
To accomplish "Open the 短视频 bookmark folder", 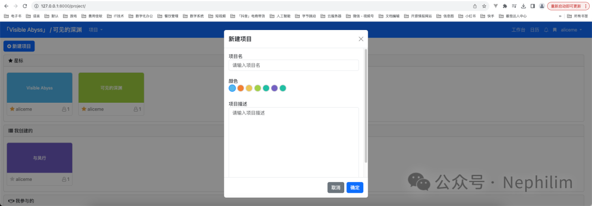I will point(217,16).
